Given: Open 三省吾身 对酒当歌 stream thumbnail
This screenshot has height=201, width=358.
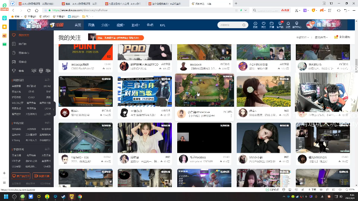Looking at the screenshot, I should pyautogui.click(x=145, y=92).
